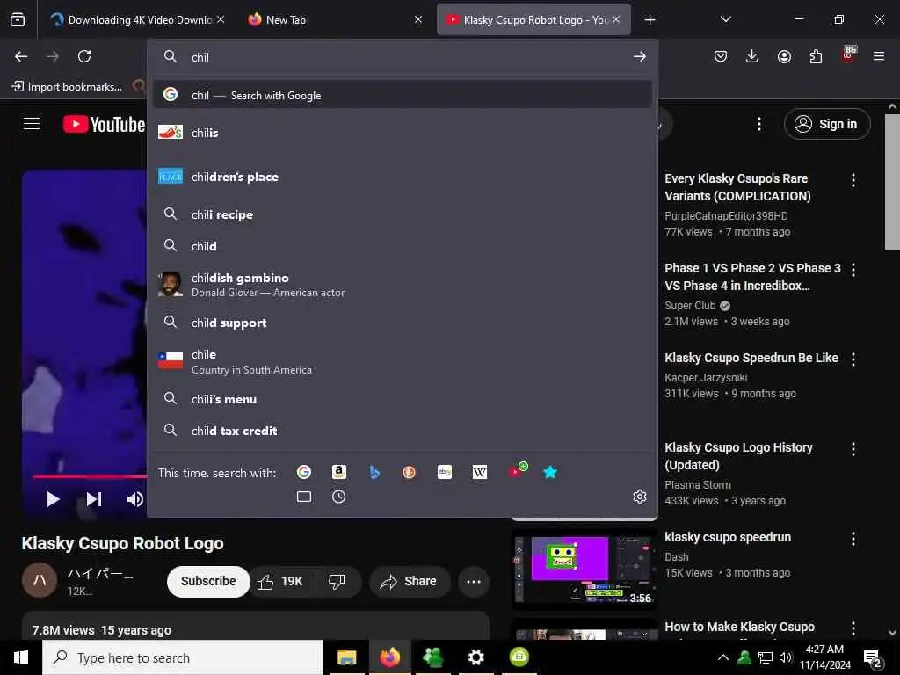
Task: Search History using the clock icon
Action: (x=339, y=497)
